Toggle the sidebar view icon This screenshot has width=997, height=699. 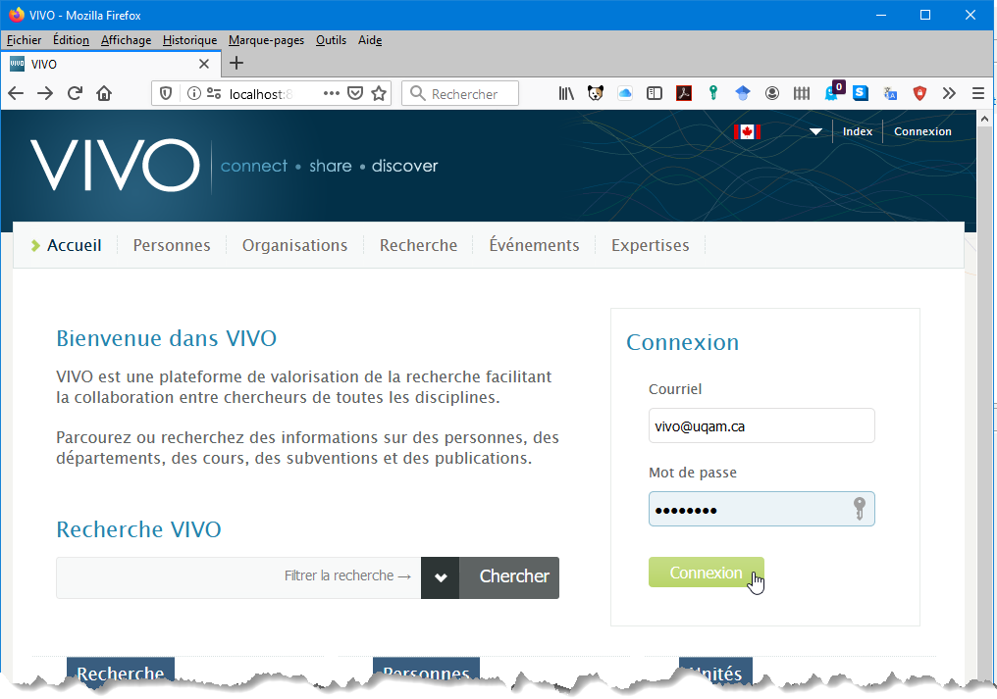tap(655, 93)
